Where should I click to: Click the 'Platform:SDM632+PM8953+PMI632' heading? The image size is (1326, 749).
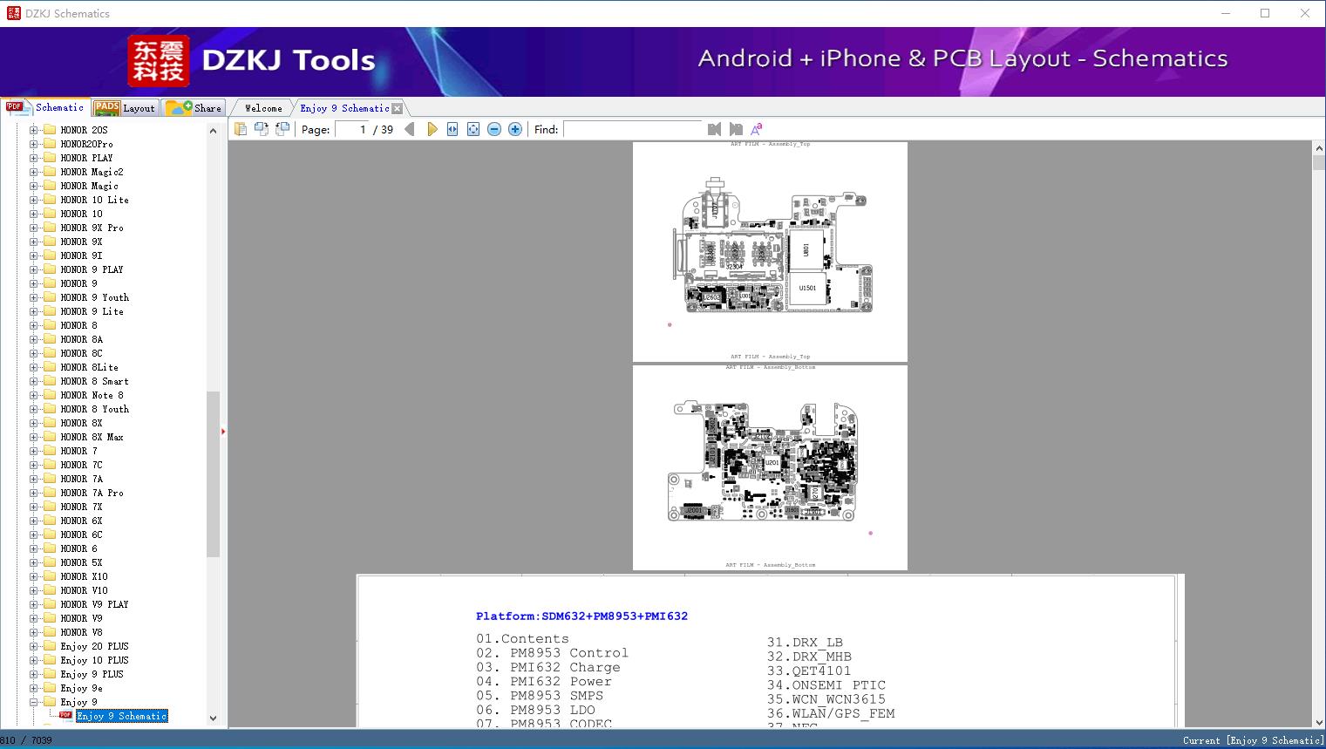(581, 616)
